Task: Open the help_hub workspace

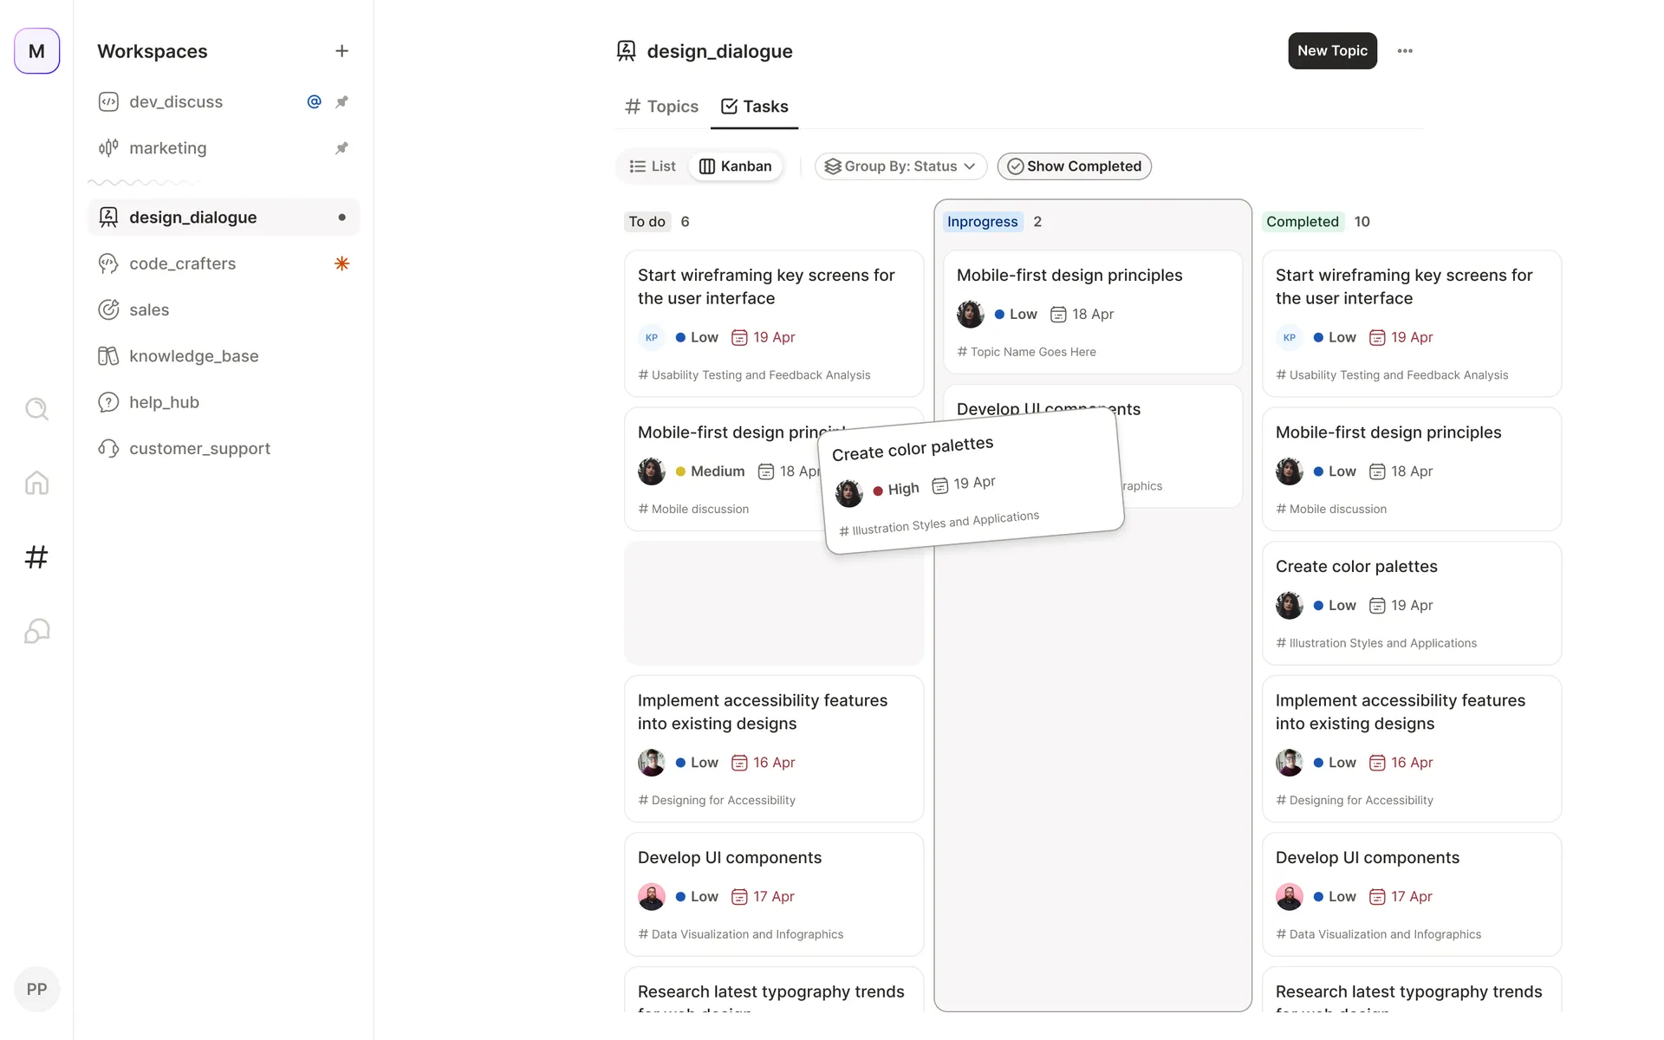Action: (x=224, y=402)
